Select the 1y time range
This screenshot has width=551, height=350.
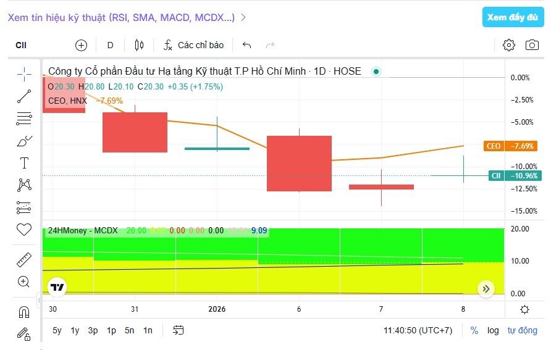[75, 330]
